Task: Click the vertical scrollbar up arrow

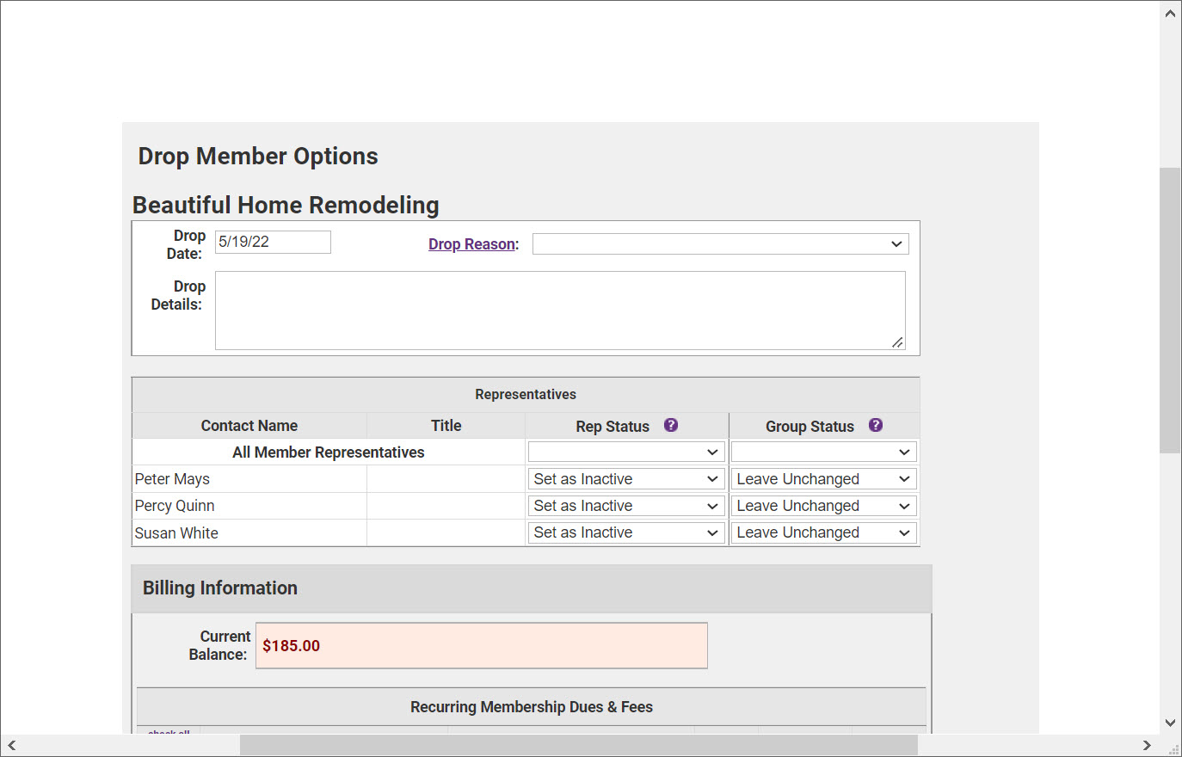Action: click(1170, 14)
